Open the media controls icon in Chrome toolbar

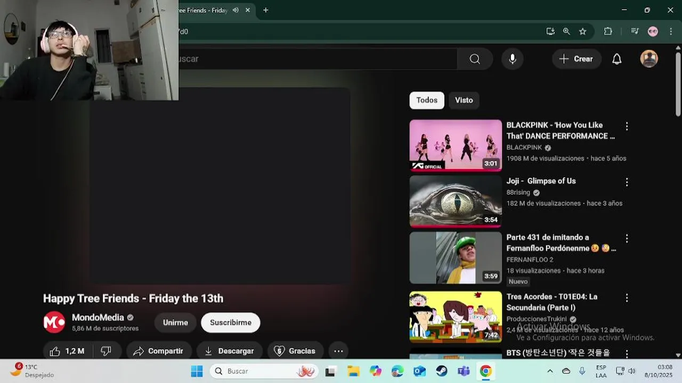(635, 31)
